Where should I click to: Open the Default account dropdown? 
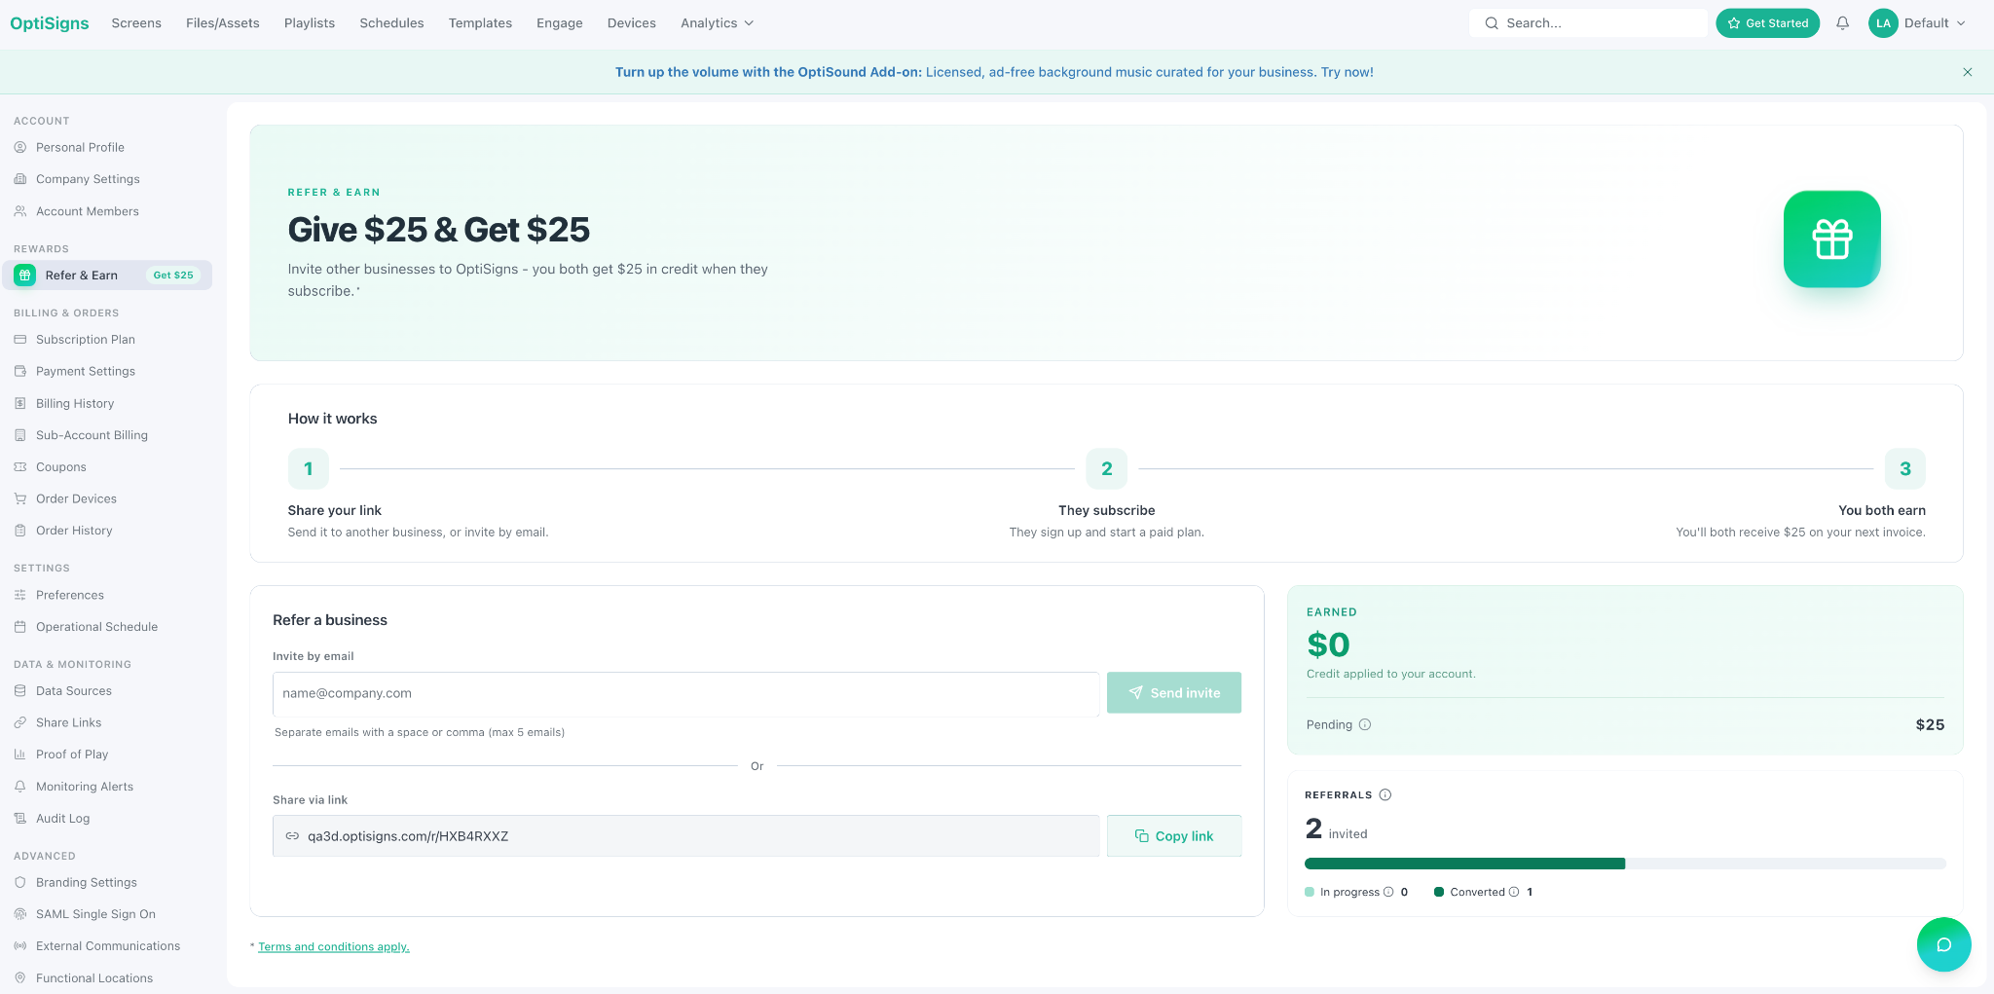[1935, 23]
